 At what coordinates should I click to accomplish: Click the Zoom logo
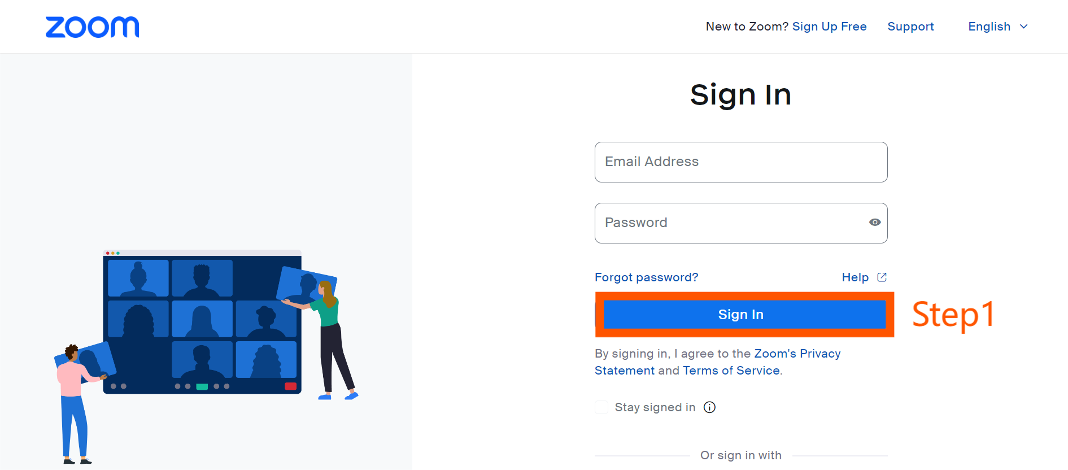pyautogui.click(x=92, y=27)
